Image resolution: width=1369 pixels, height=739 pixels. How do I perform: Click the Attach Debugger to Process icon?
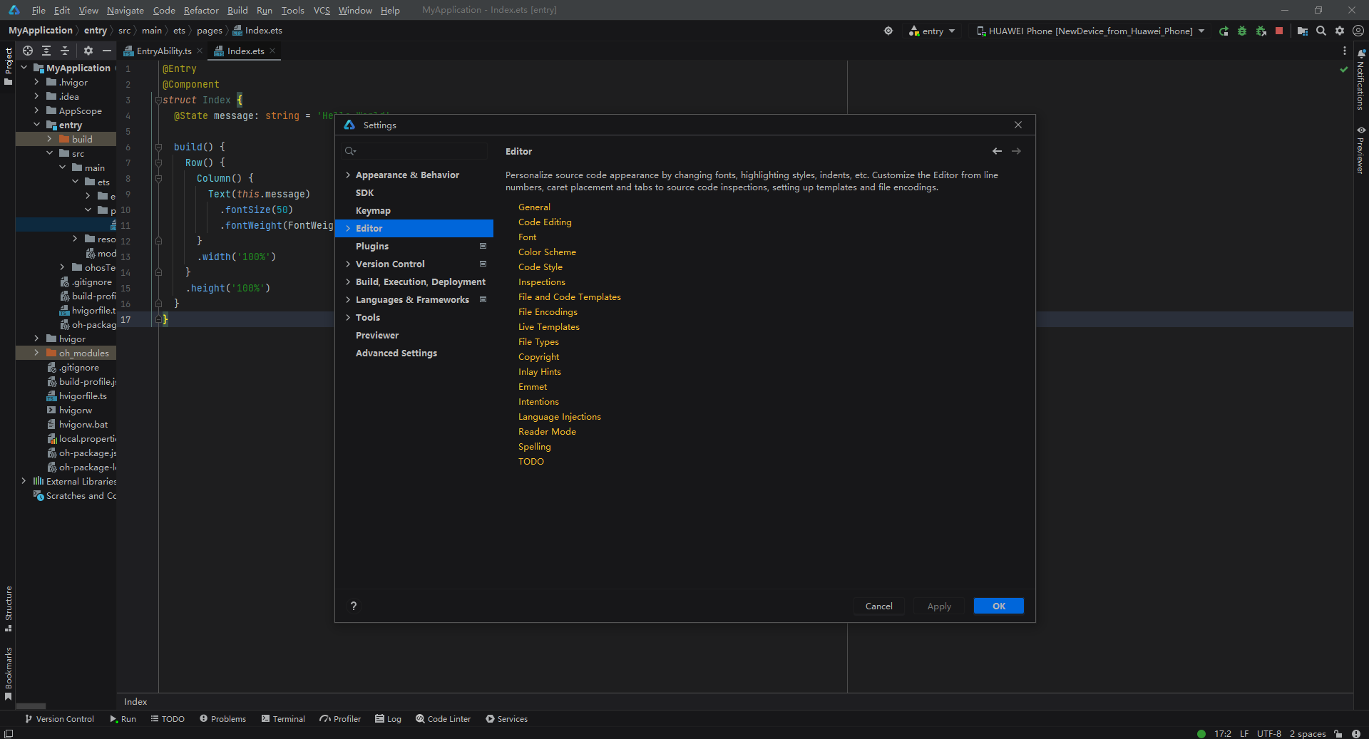click(1261, 31)
